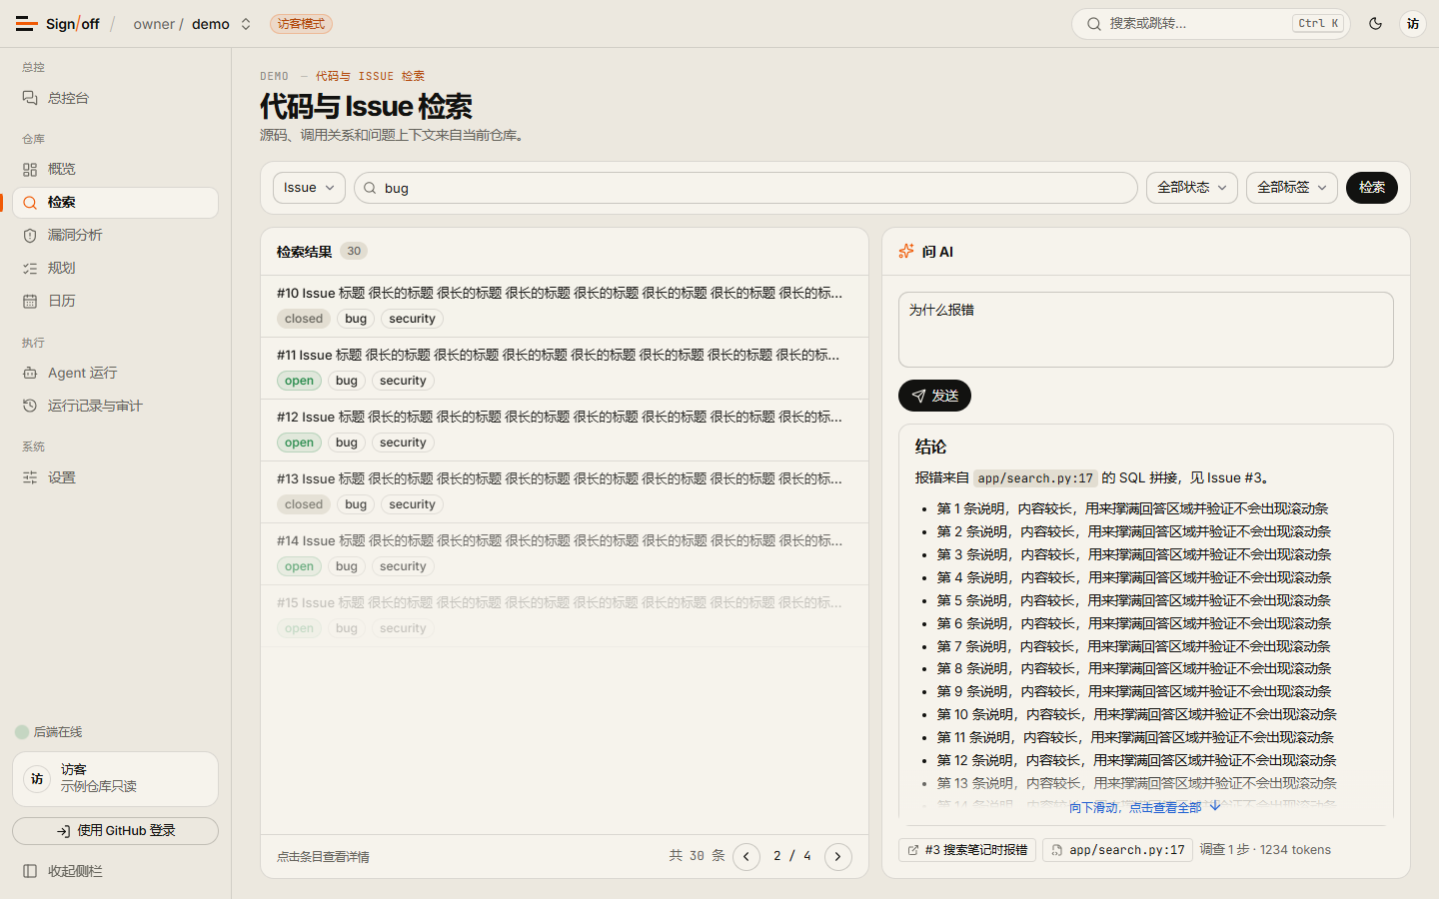Click the 向下滑动，点击查看全部 link
Screen dimensions: 1439x899
point(1145,807)
